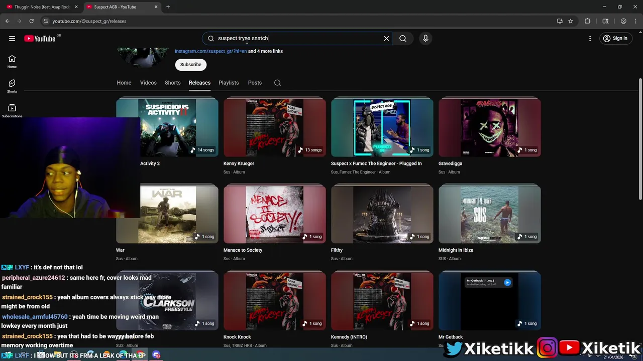Close the Thuggin Noise tab
The height and width of the screenshot is (361, 643).
[x=76, y=7]
